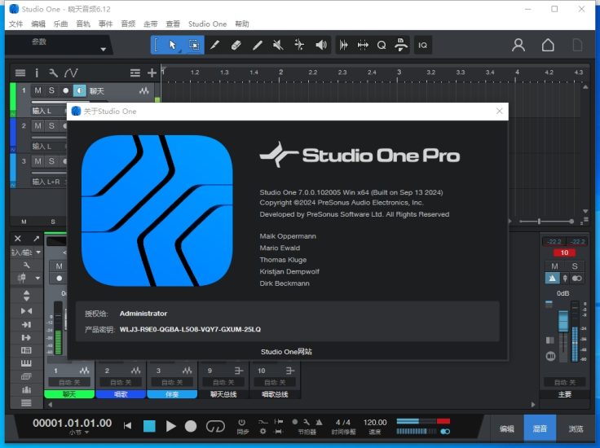Click the Main channel volume fader
Viewport: 600px width, 448px height.
tap(563, 321)
